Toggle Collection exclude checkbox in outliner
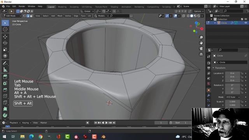The height and width of the screenshot is (140, 249). 242,19
